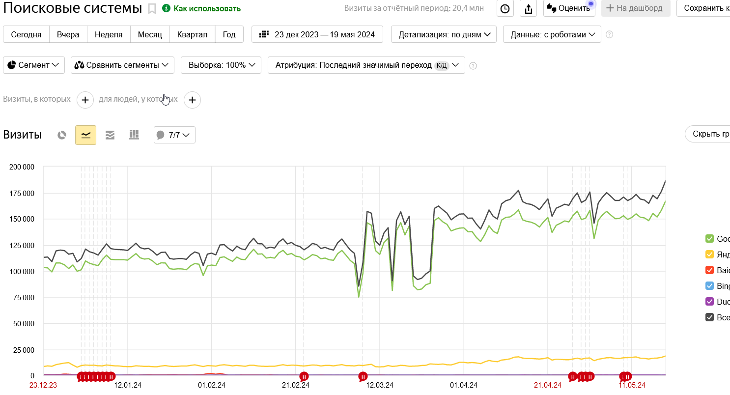Select the Неделя period tab
The width and height of the screenshot is (730, 395).
coord(109,34)
